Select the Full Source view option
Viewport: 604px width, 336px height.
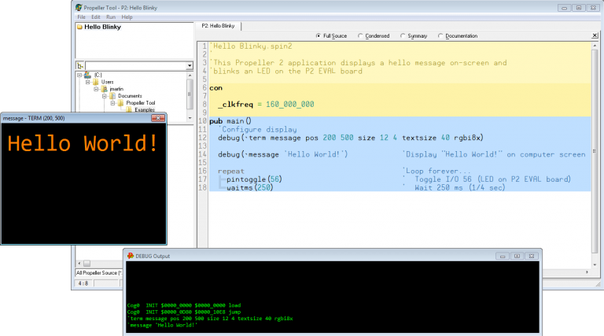pyautogui.click(x=318, y=35)
